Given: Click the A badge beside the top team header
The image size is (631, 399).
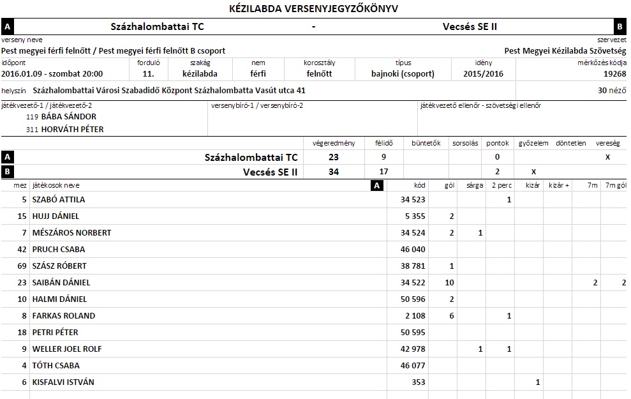Looking at the screenshot, I should 7,27.
